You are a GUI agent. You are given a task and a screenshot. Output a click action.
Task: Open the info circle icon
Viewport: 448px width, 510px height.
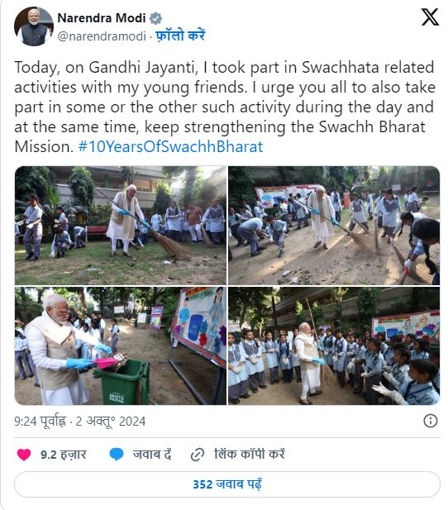[430, 421]
